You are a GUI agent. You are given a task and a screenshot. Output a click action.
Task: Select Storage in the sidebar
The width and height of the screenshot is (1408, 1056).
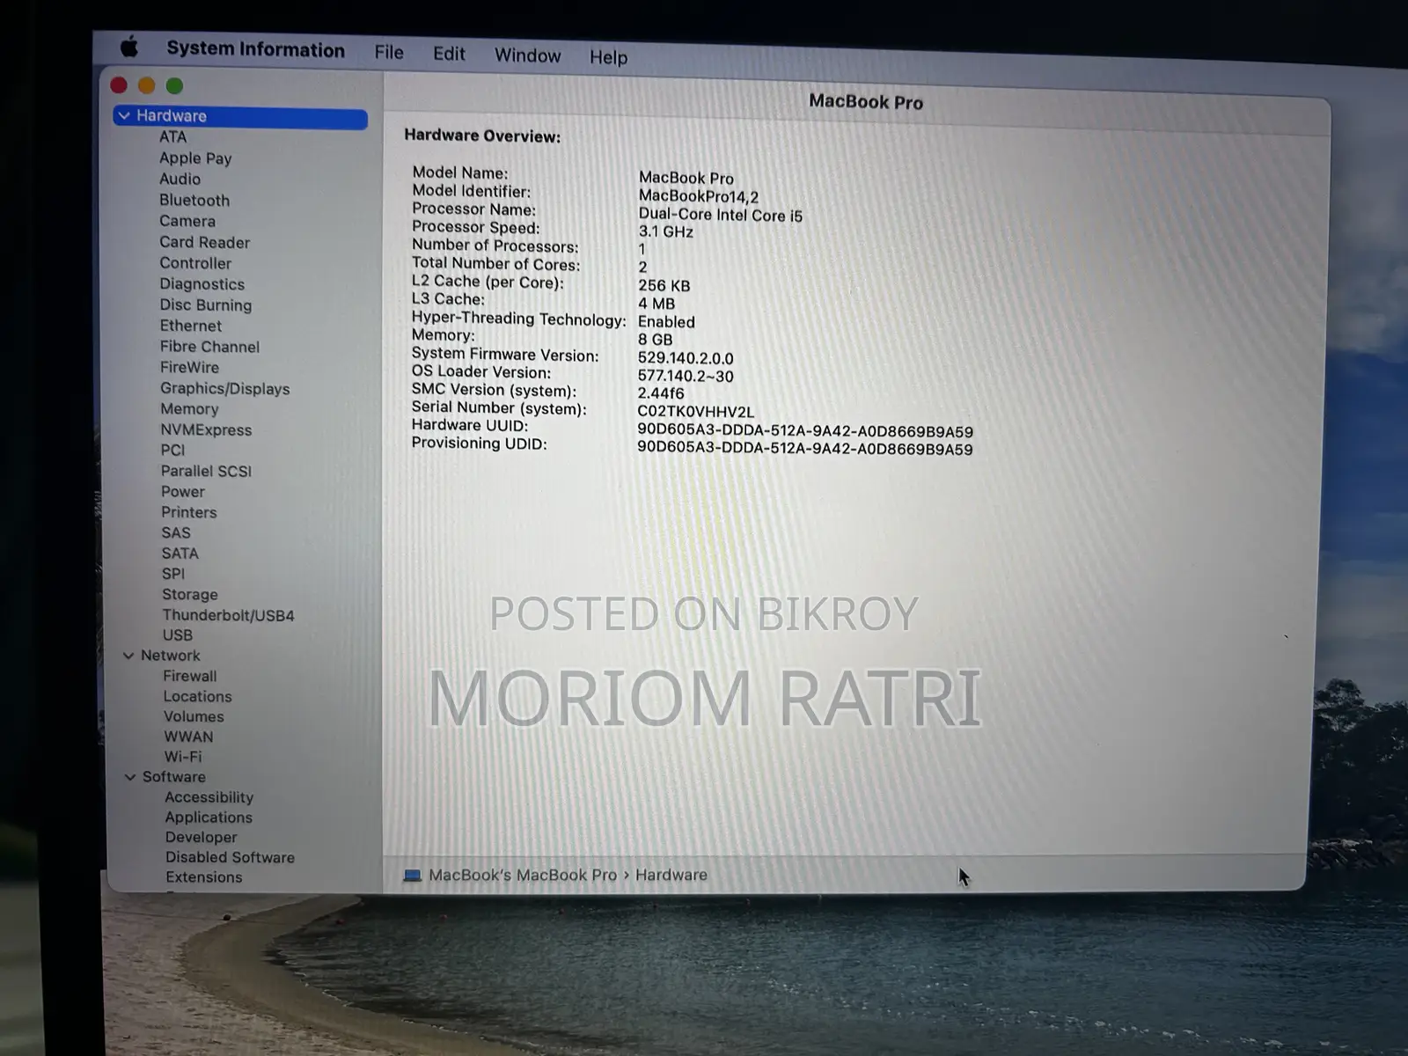(190, 595)
